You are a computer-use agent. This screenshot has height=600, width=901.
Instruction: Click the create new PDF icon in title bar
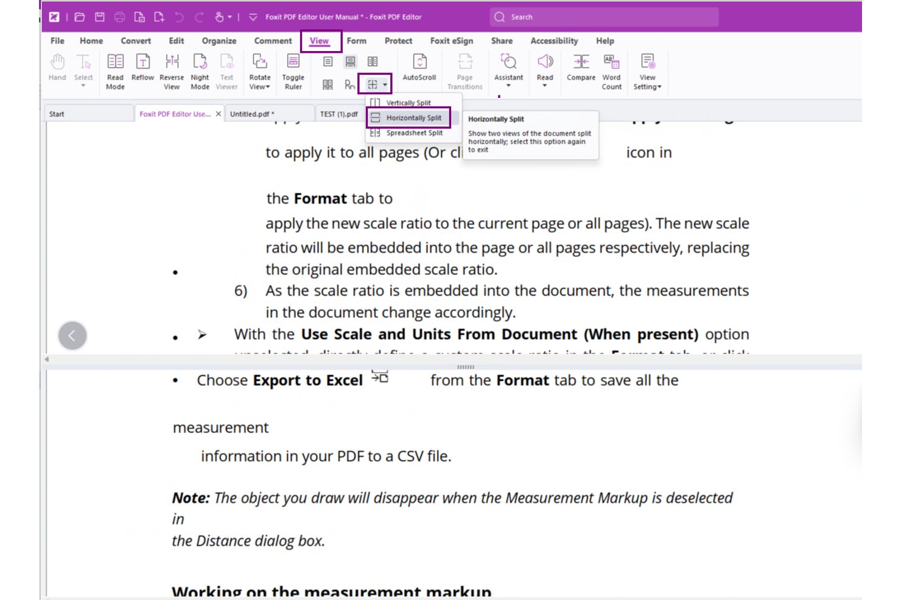160,17
